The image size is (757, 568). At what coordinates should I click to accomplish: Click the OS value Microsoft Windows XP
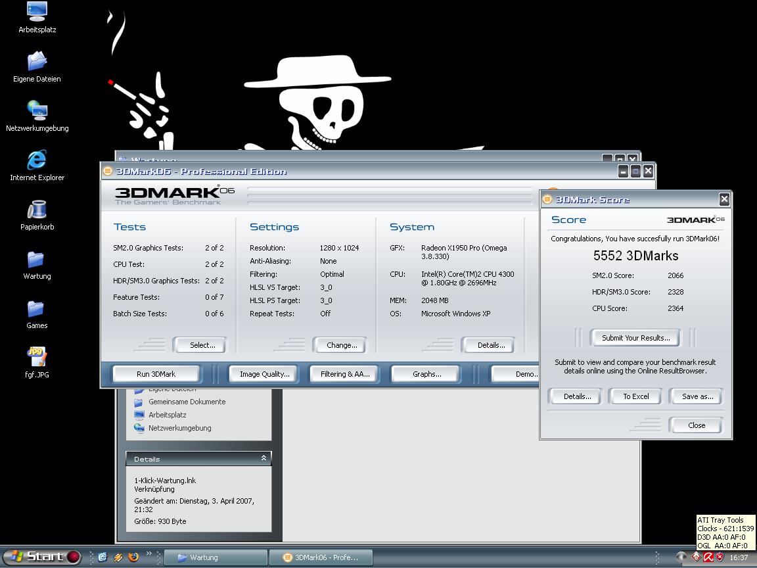coord(456,314)
